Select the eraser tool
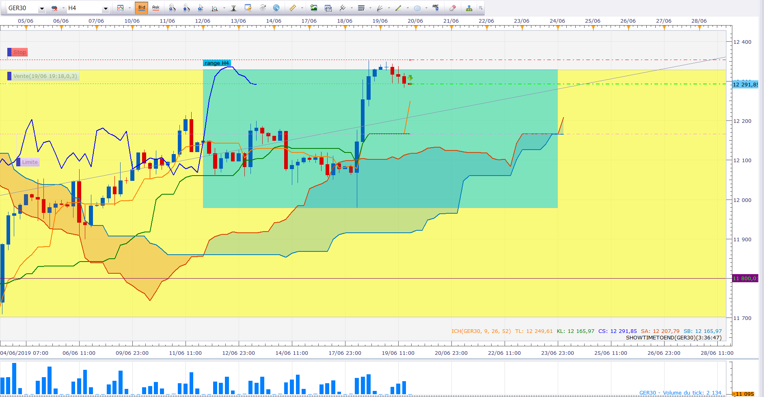764x397 pixels. pyautogui.click(x=453, y=8)
